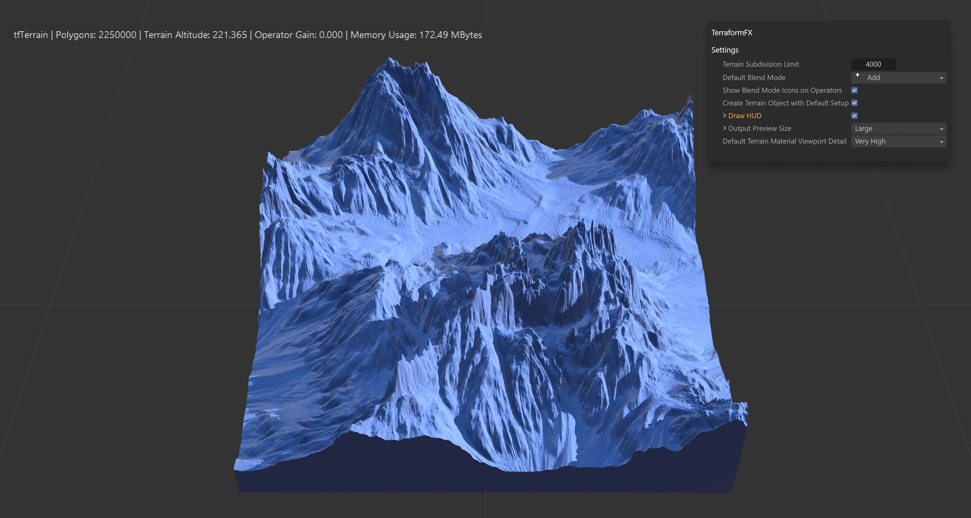The height and width of the screenshot is (518, 971).
Task: Click the Terrain Subdivision Limit label
Action: (760, 64)
